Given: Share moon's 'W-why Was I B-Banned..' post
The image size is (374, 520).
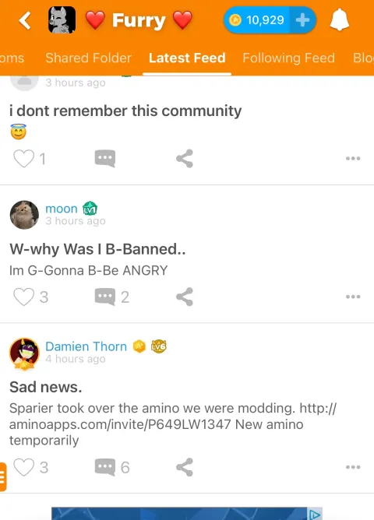Looking at the screenshot, I should point(185,297).
